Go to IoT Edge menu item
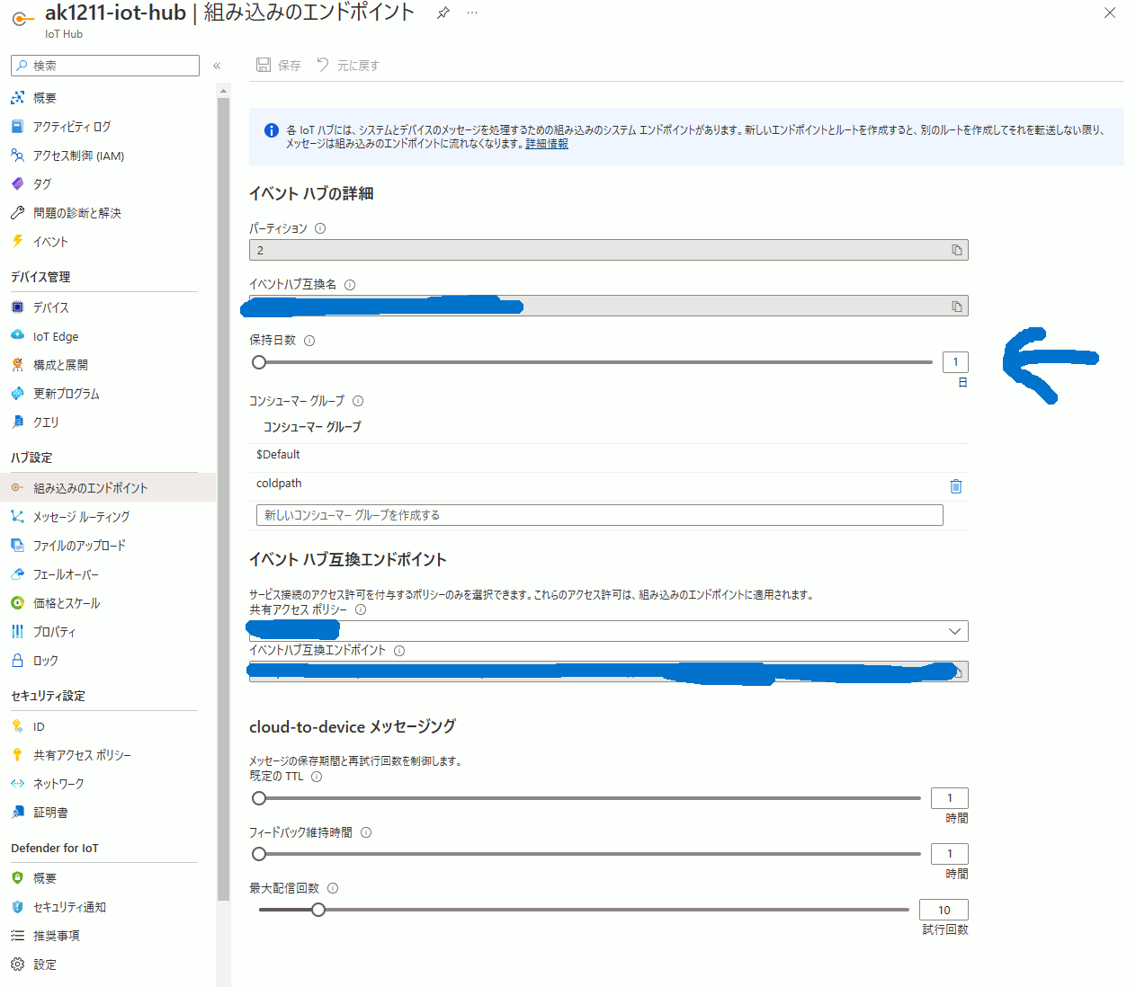This screenshot has width=1136, height=987. [55, 336]
